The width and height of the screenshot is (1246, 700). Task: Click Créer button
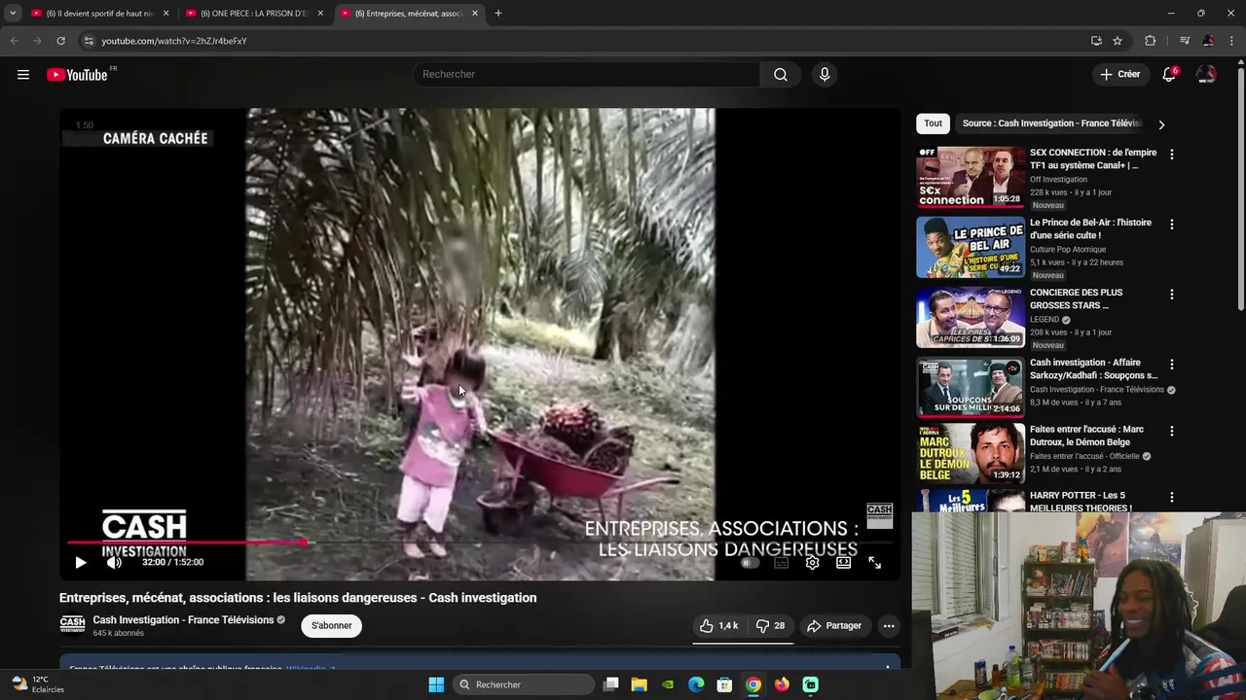coord(1119,75)
